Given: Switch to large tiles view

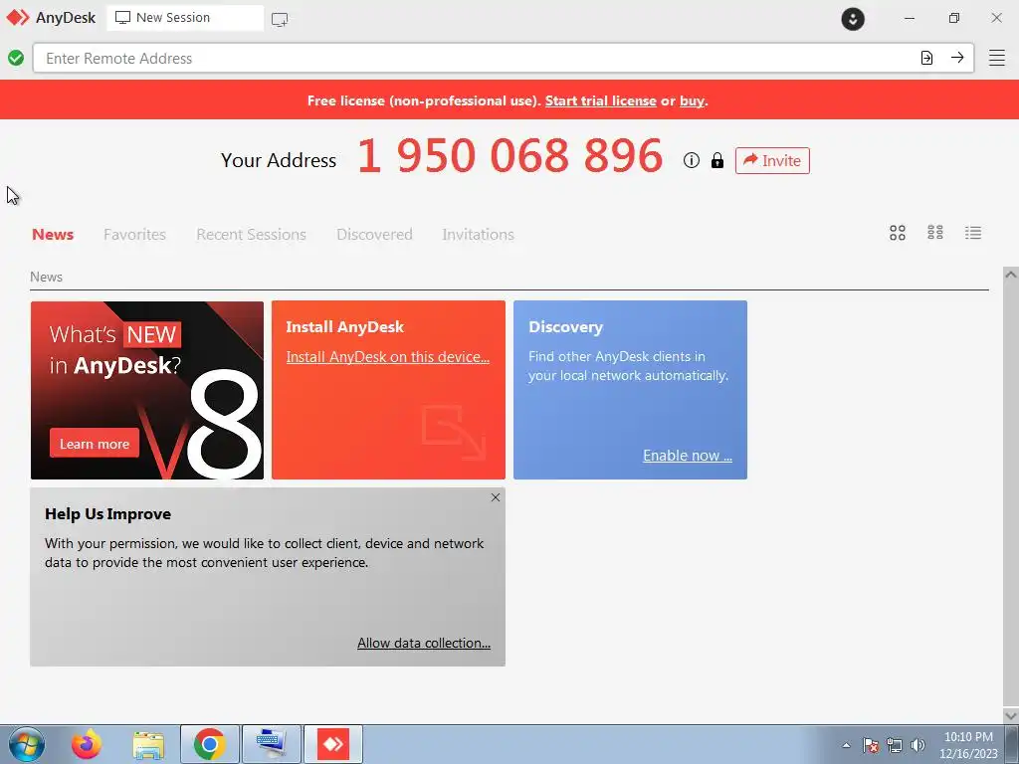Looking at the screenshot, I should [898, 233].
